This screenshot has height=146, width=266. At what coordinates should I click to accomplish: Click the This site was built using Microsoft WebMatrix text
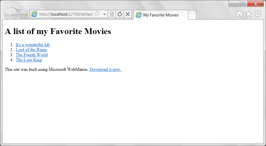(x=47, y=69)
